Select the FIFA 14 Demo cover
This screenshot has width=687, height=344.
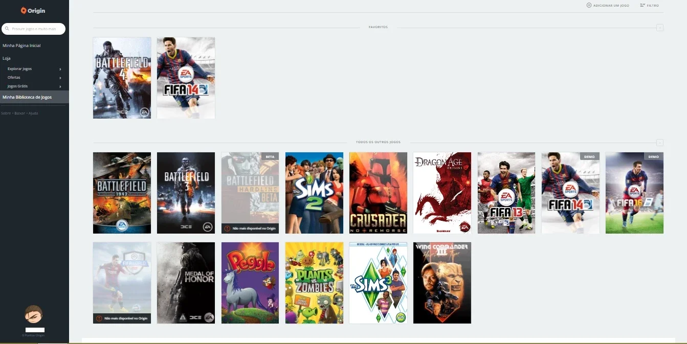570,193
